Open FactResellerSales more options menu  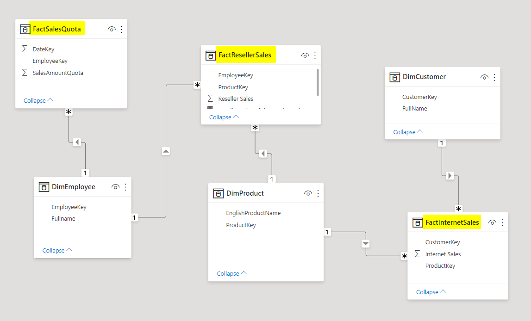click(315, 56)
